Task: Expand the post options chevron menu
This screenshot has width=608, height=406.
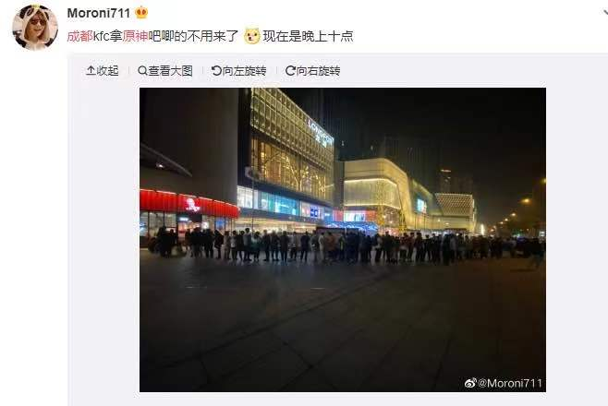Action: [x=605, y=13]
